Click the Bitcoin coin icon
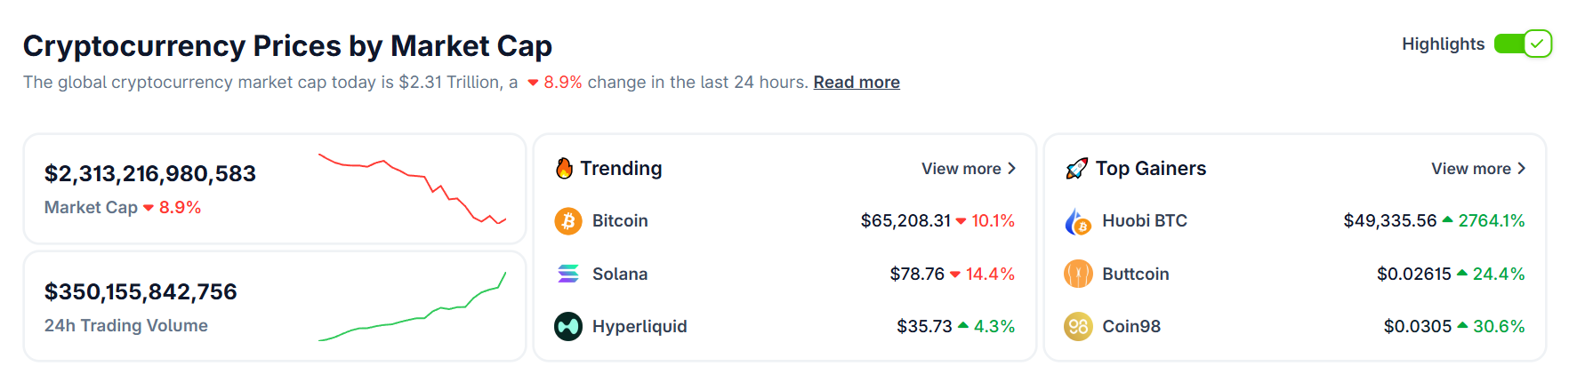The height and width of the screenshot is (382, 1577). pos(568,221)
